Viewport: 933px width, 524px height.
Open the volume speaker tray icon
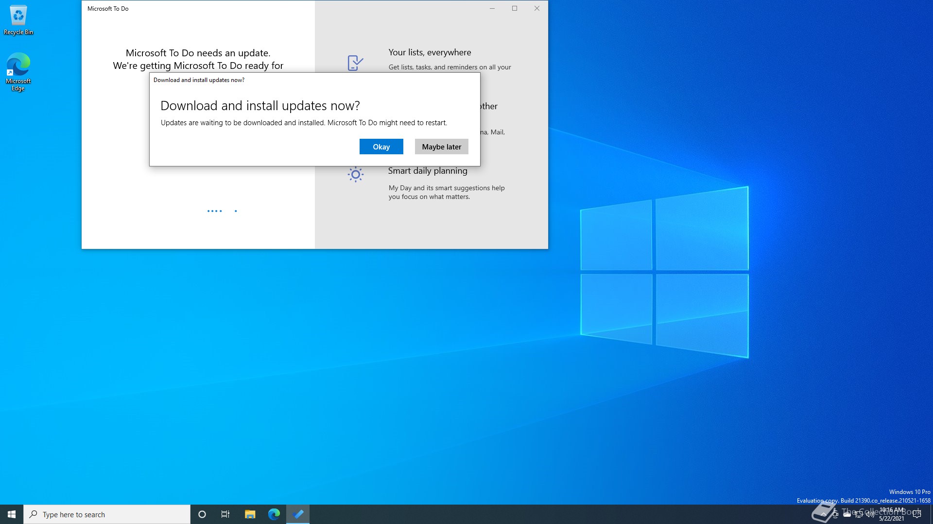[x=870, y=514]
